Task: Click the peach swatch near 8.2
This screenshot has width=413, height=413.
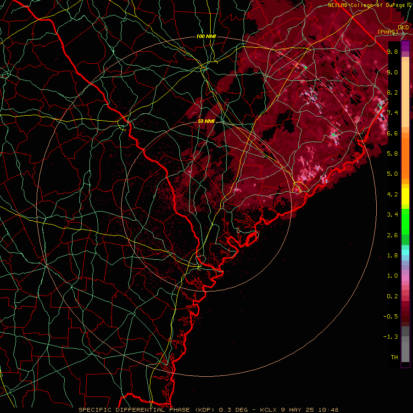Action: 405,95
